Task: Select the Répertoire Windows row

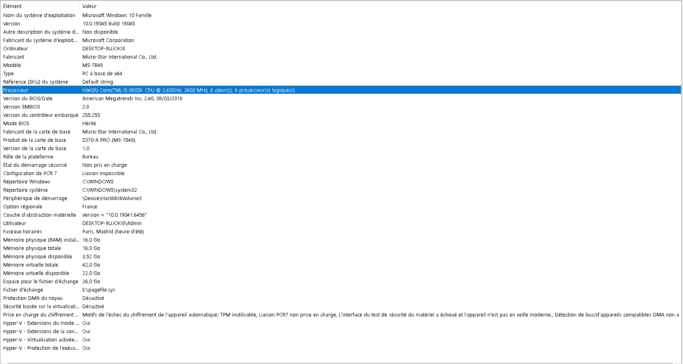Action: 341,181
